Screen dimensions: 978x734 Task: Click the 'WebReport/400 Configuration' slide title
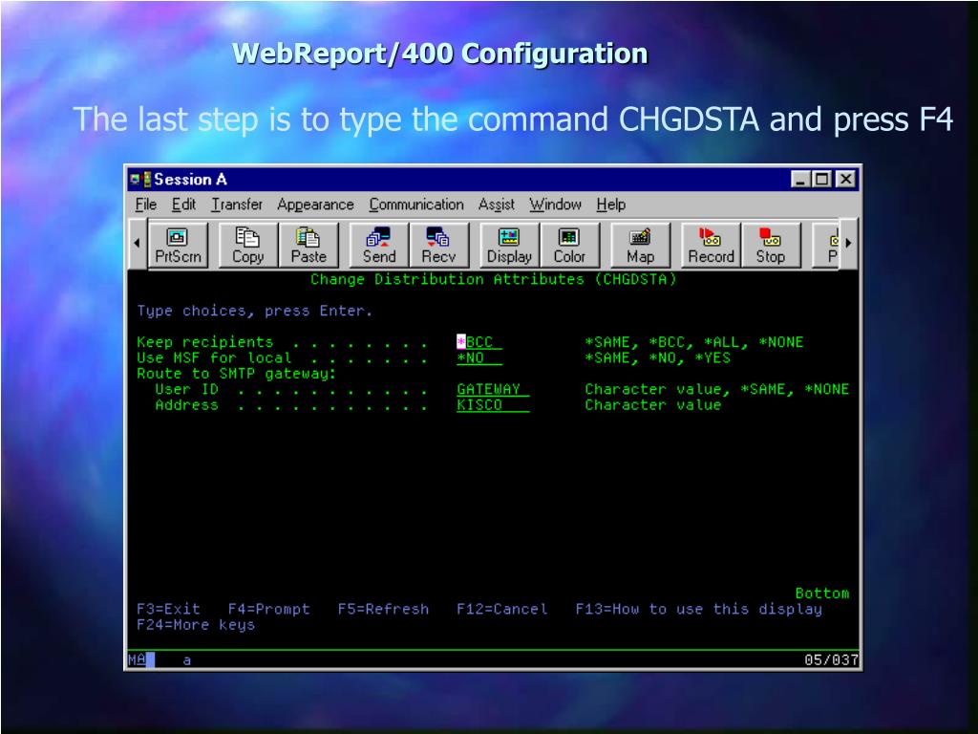439,54
